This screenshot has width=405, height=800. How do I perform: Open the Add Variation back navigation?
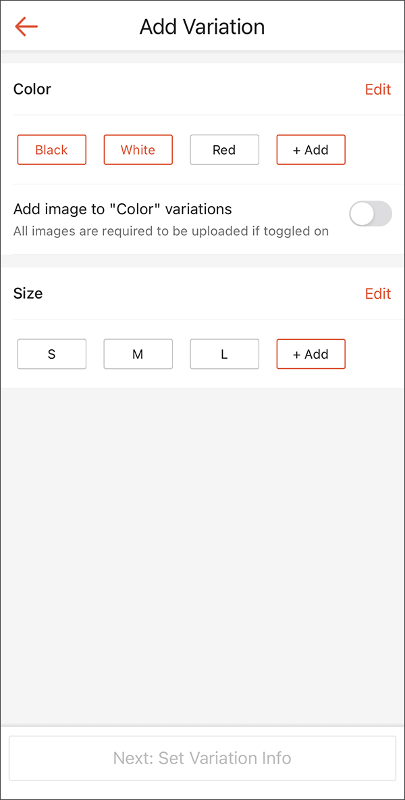pyautogui.click(x=26, y=26)
